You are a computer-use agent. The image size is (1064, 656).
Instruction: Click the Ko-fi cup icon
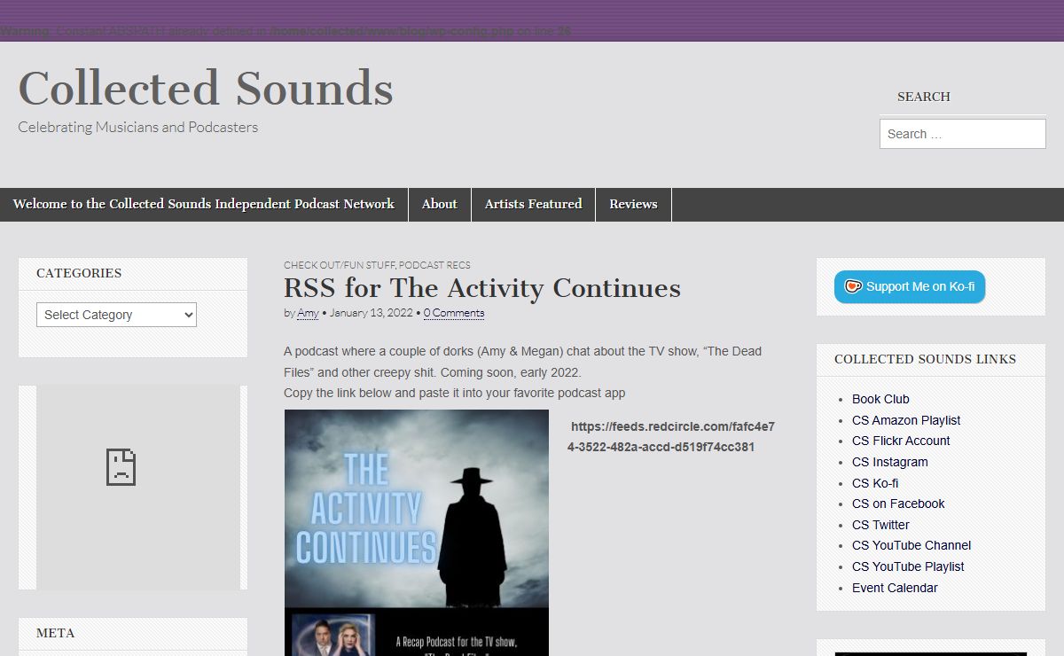853,286
